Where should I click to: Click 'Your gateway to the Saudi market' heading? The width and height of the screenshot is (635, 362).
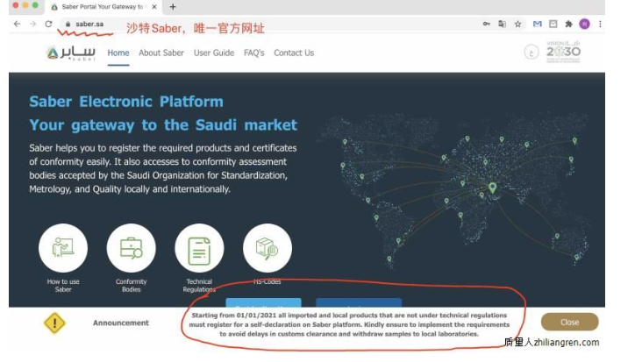(163, 125)
